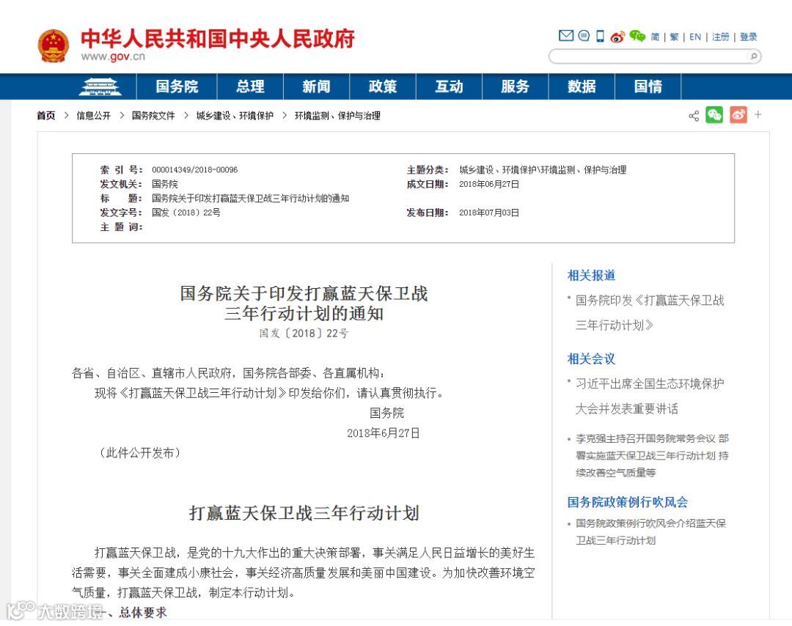Screen dimensions: 792x626
Task: Expand more share options plus icon
Action: tap(758, 114)
